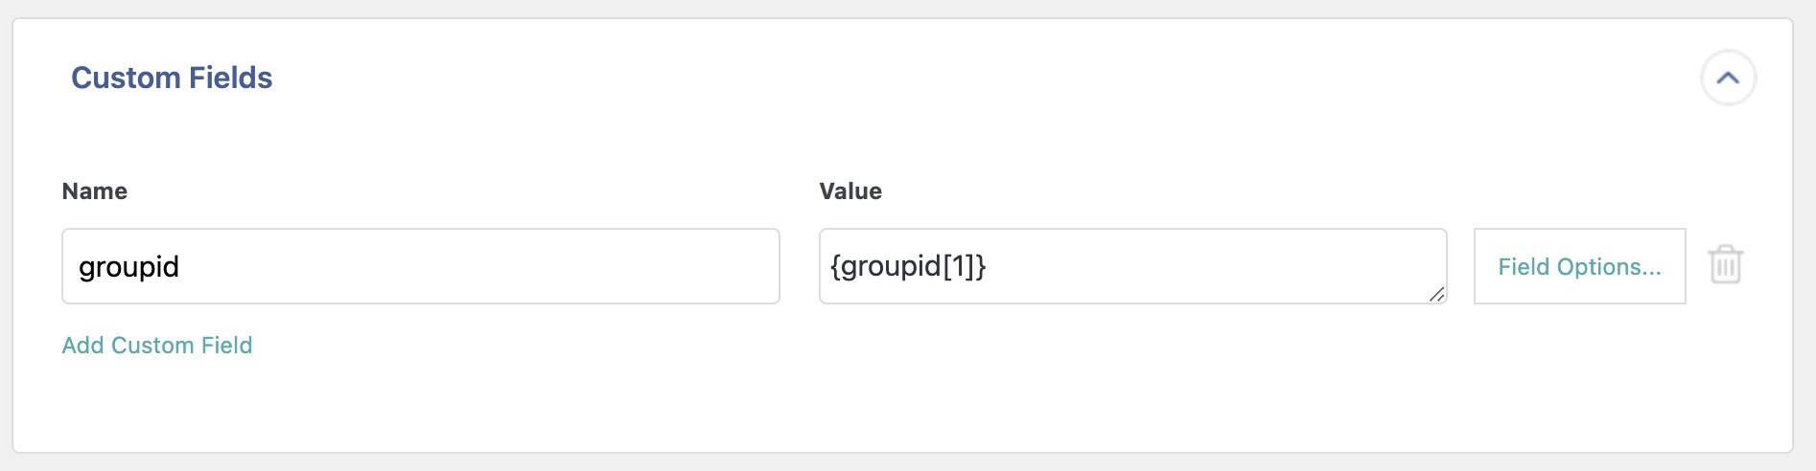Click the up chevron circle button

coord(1728,78)
